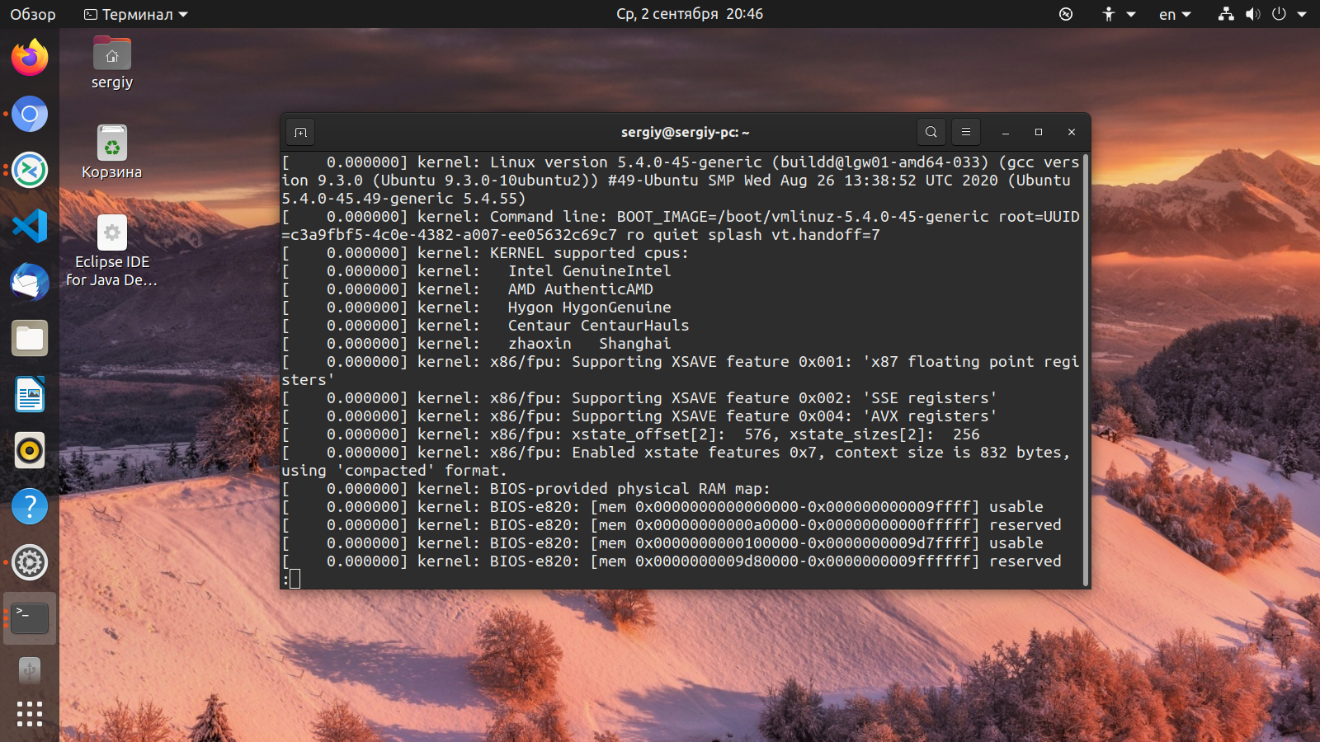This screenshot has width=1320, height=742.
Task: Click the 'zhaoxin Shanghai' terminal line
Action: (477, 344)
